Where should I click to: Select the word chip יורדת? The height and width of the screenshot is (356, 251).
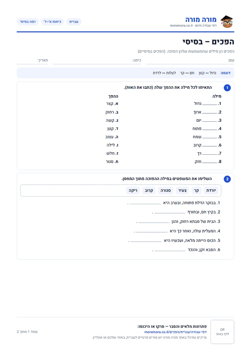(211, 191)
